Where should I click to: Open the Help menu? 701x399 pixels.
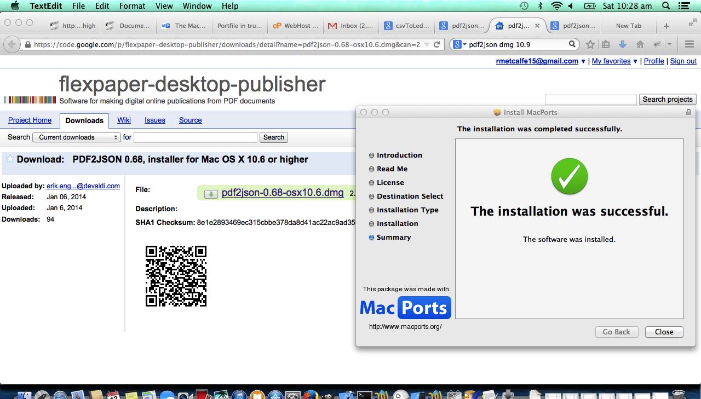pyautogui.click(x=230, y=6)
